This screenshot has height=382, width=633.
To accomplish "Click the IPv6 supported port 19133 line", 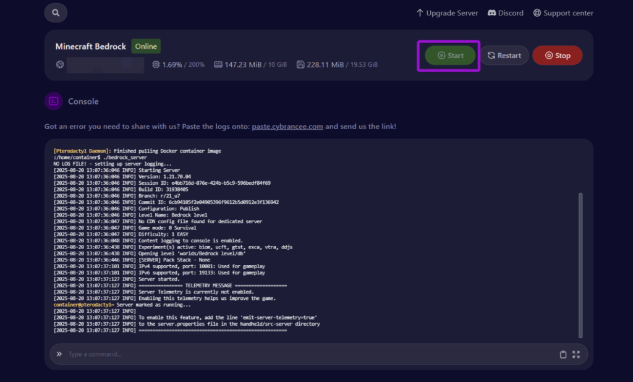I will click(x=159, y=273).
